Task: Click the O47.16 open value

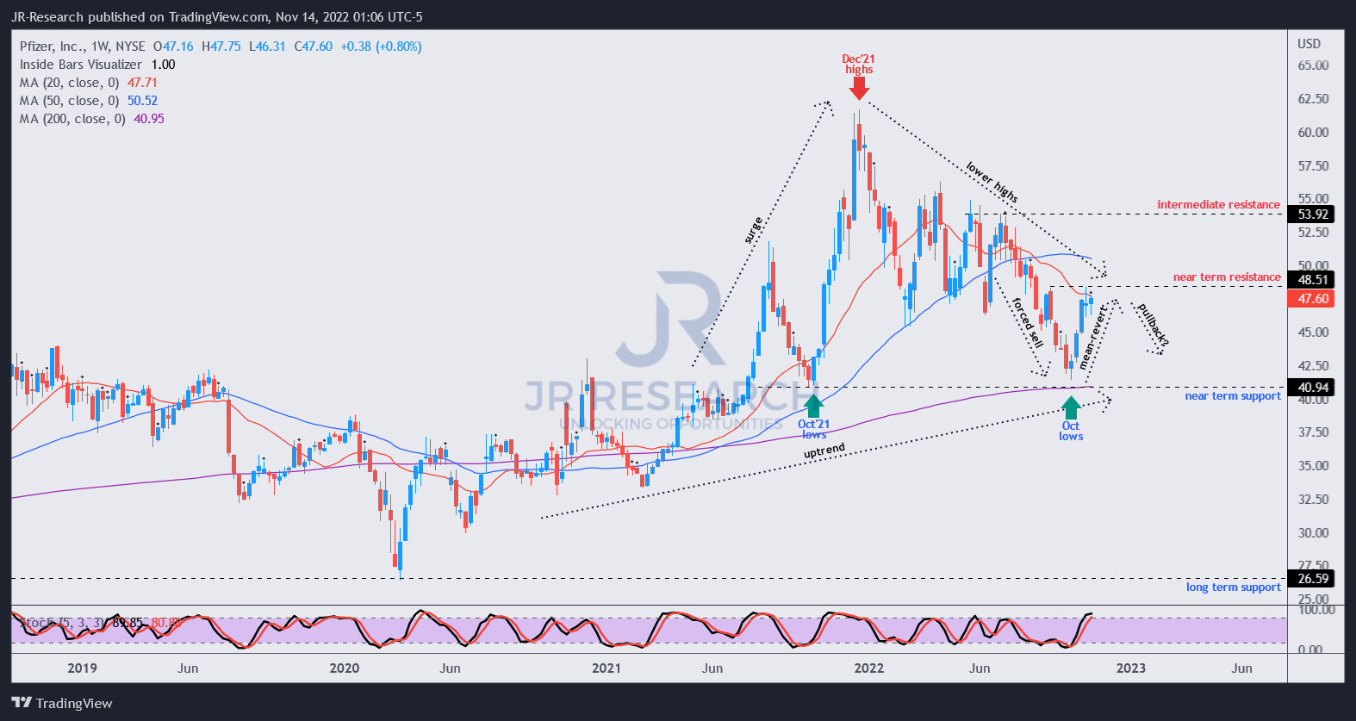Action: tap(173, 47)
